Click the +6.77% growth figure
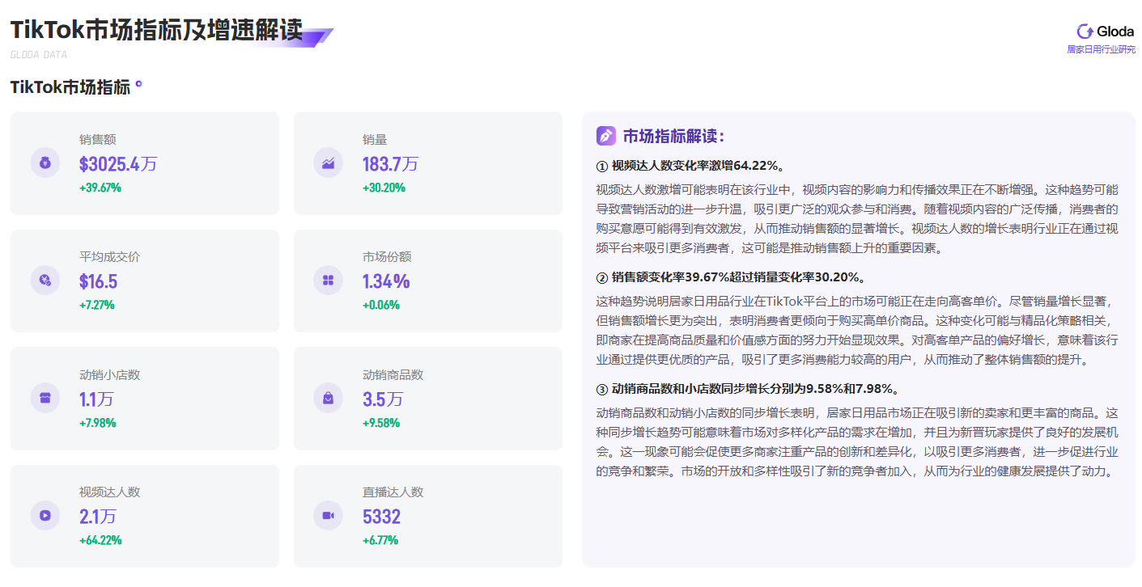The height and width of the screenshot is (587, 1142). coord(380,540)
